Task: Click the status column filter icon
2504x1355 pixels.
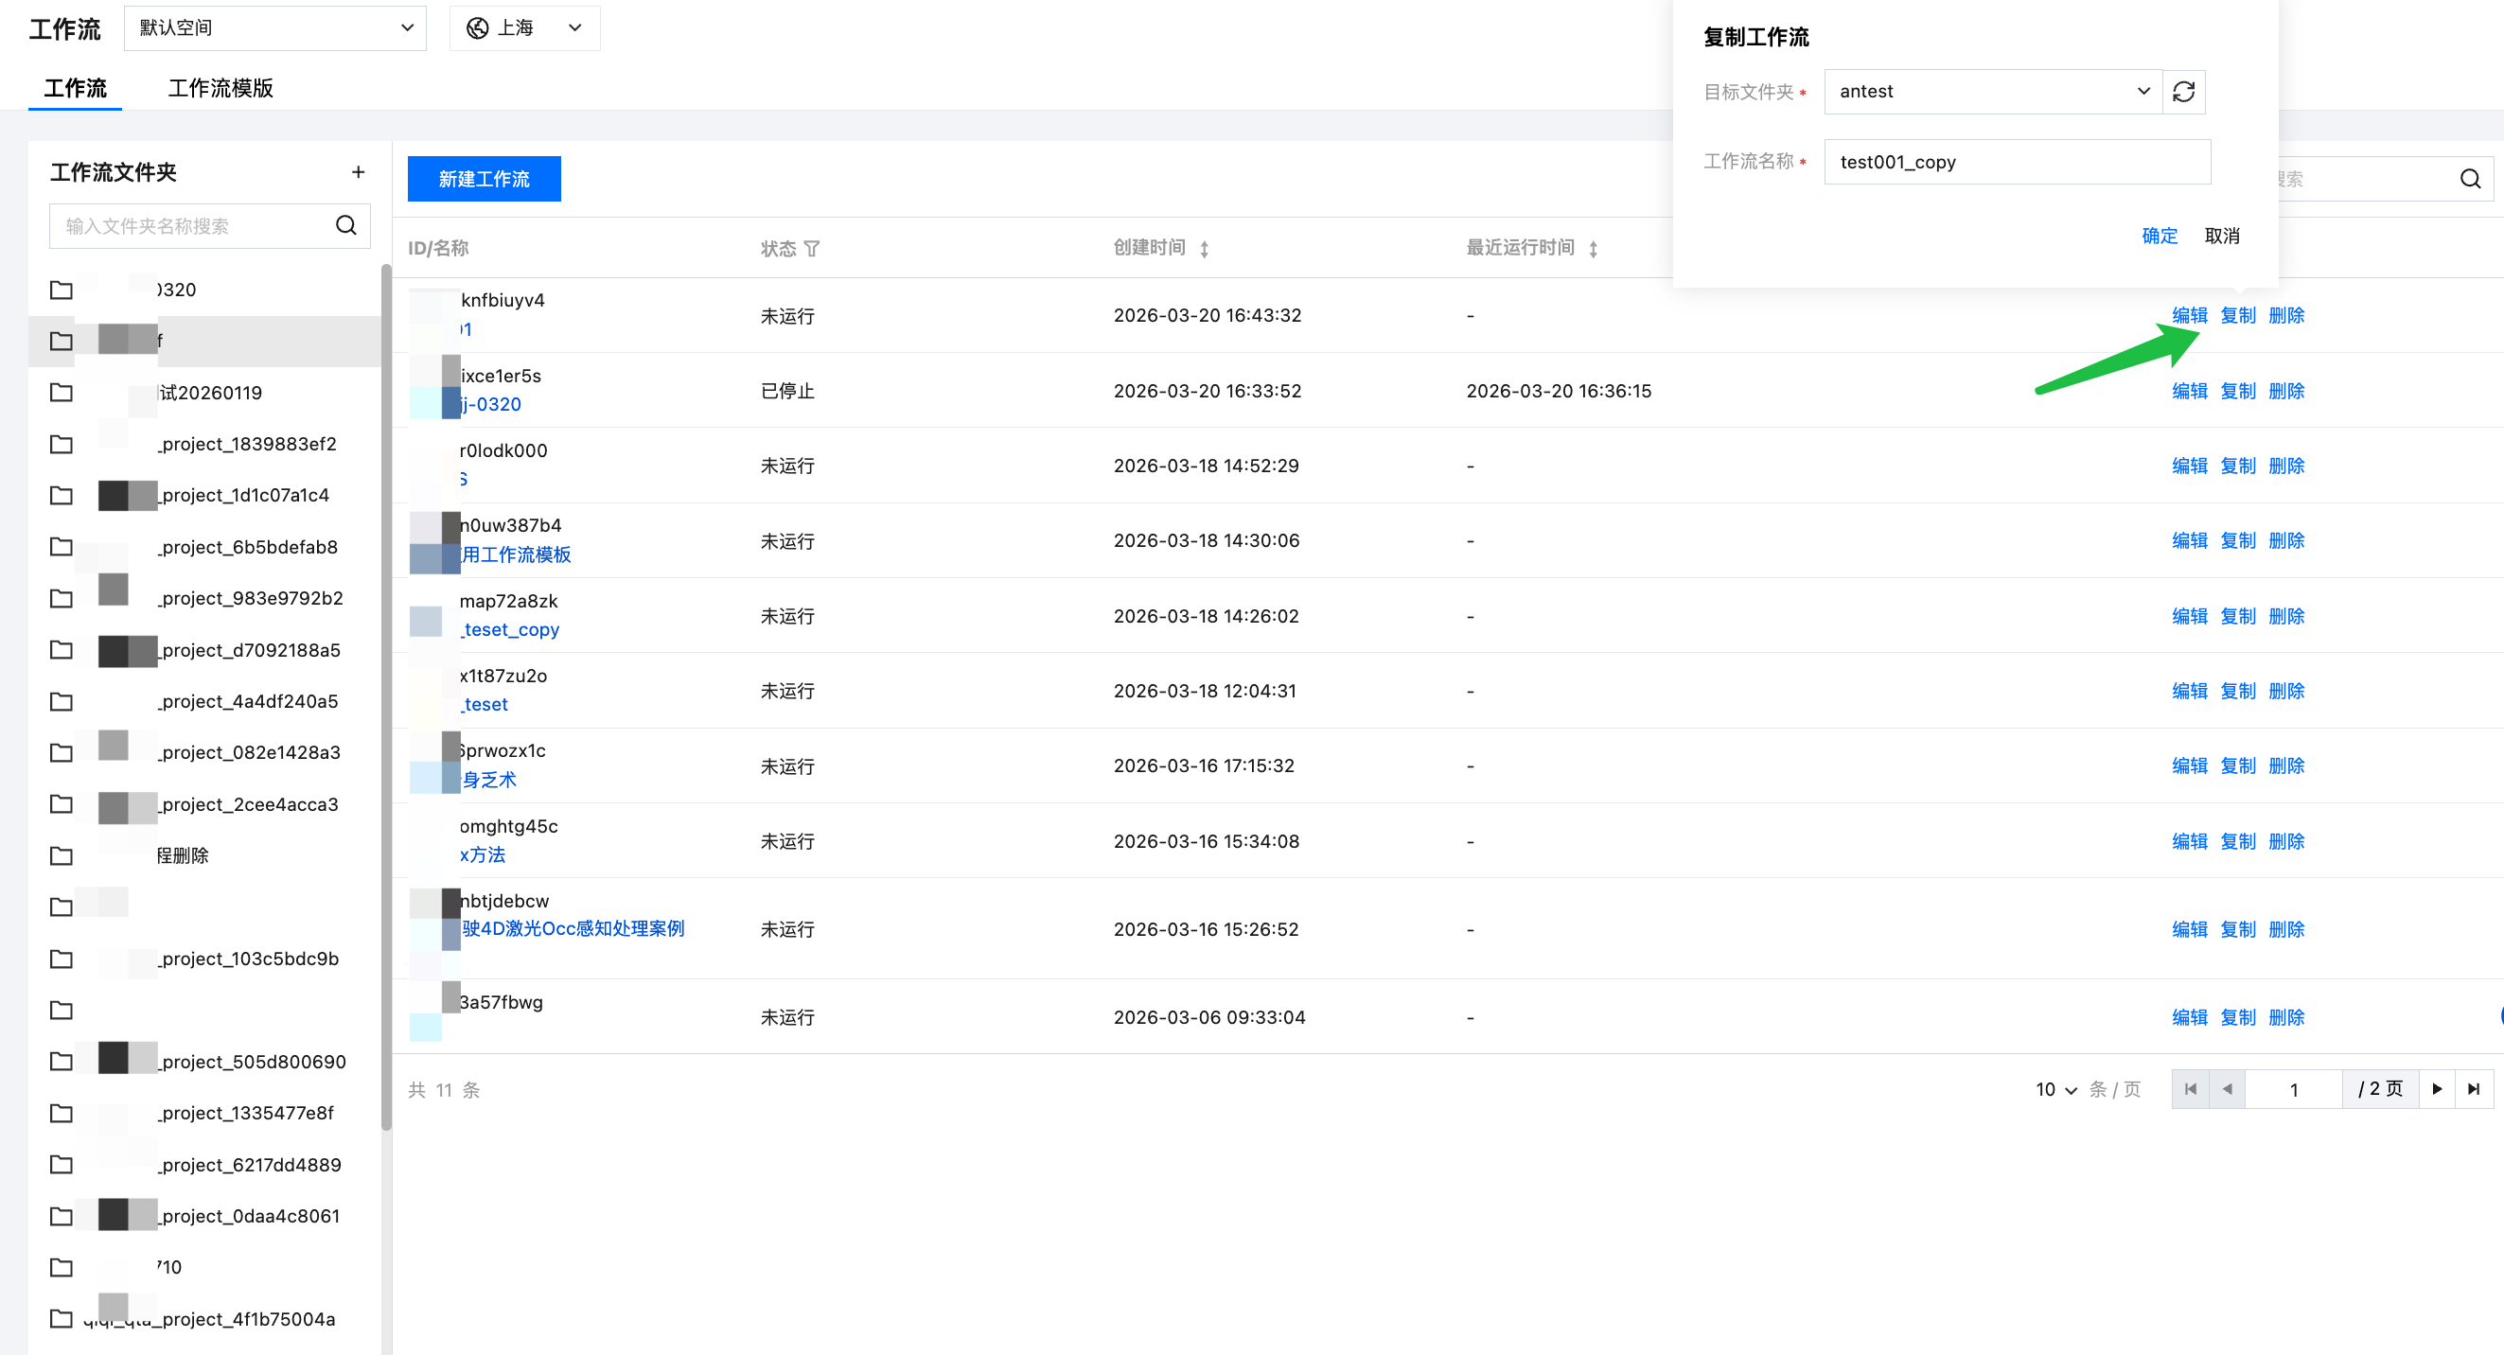Action: coord(812,249)
